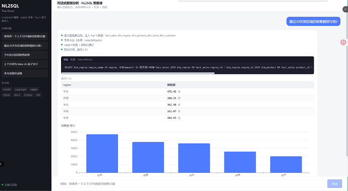Click the page header 对话式数据分析 · NL2SQL 智能体
The image size is (348, 191).
coord(80,3)
